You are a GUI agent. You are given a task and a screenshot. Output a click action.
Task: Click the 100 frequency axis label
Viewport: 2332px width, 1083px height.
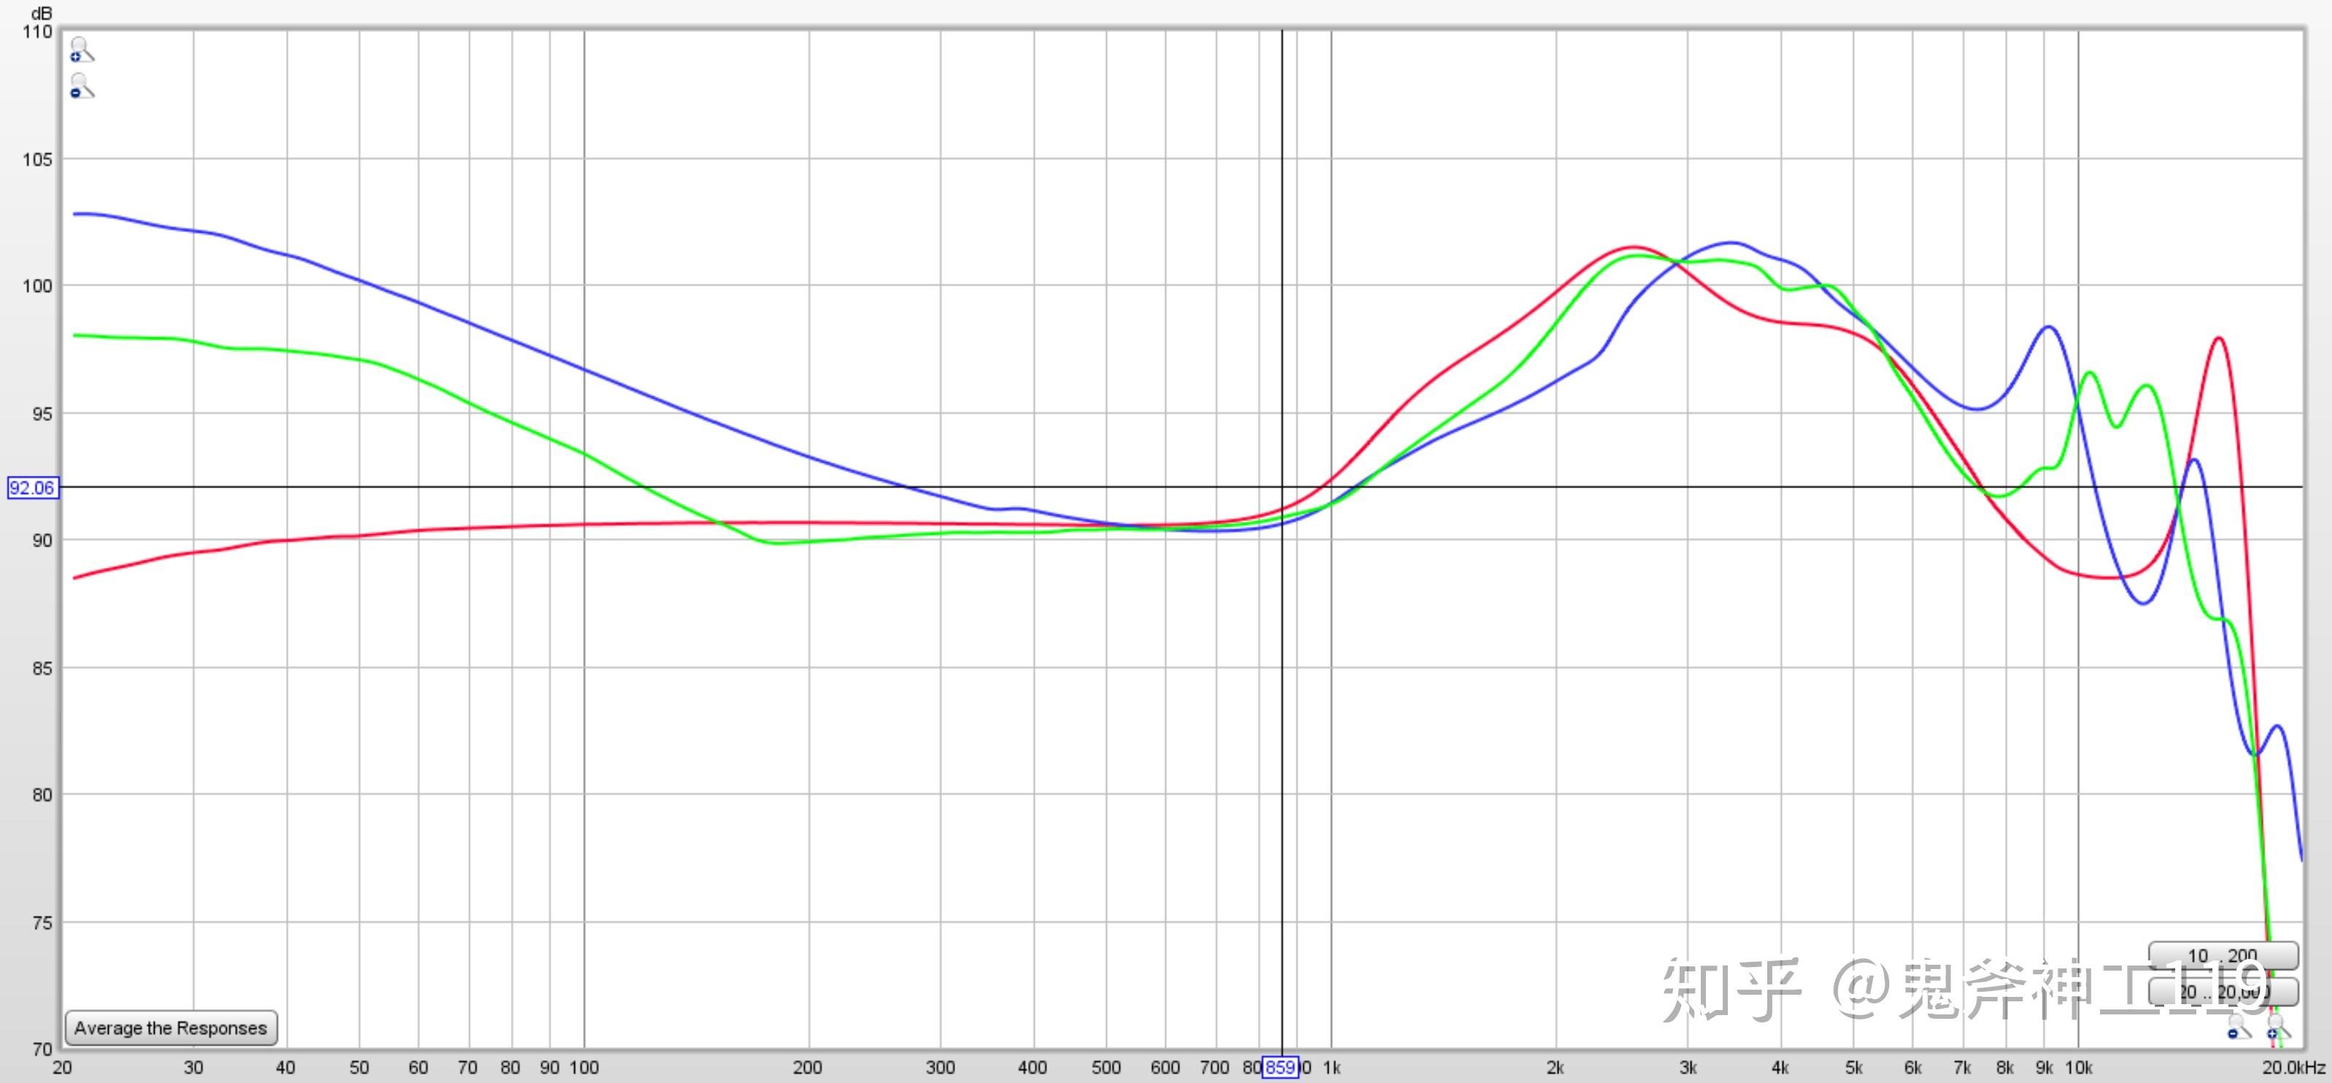584,1068
